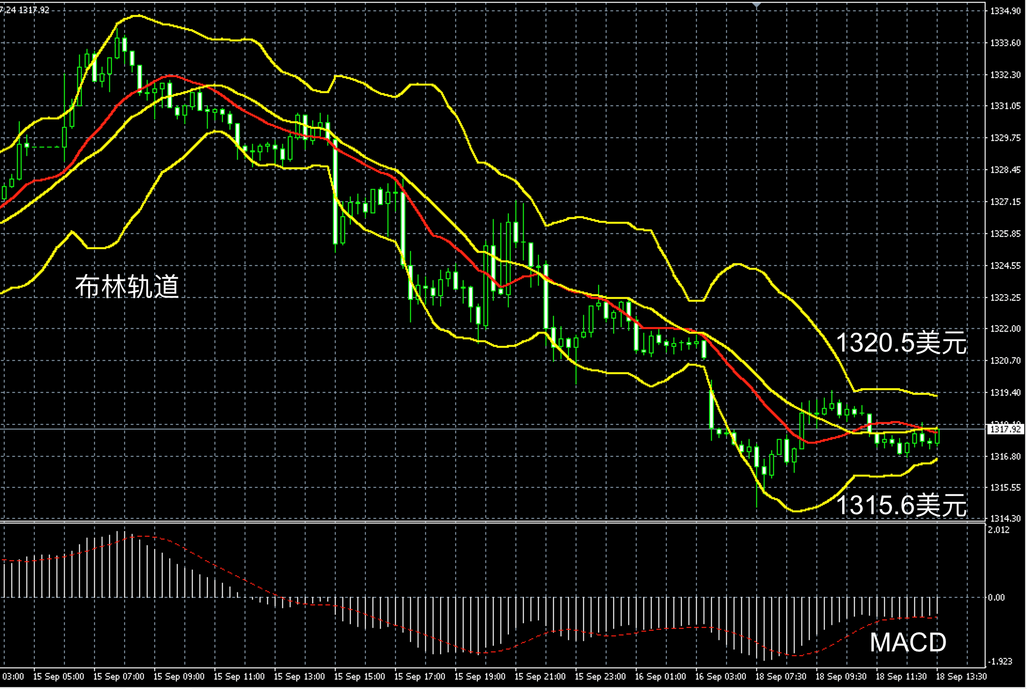Screen dimensions: 1027x689
Task: Click the 18 Sep 07:30 time label
Action: (781, 677)
